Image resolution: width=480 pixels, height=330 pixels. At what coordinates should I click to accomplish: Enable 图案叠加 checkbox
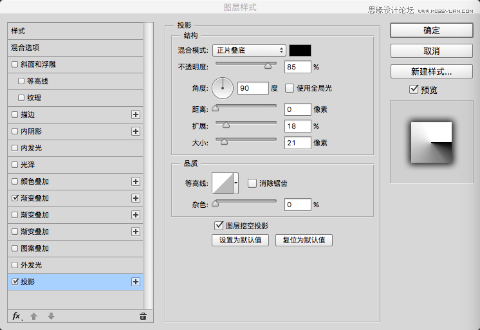point(15,248)
